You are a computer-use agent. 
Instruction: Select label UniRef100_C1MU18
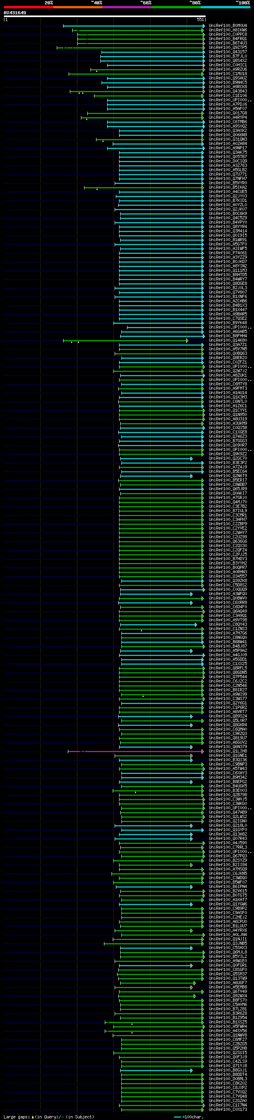point(227,74)
